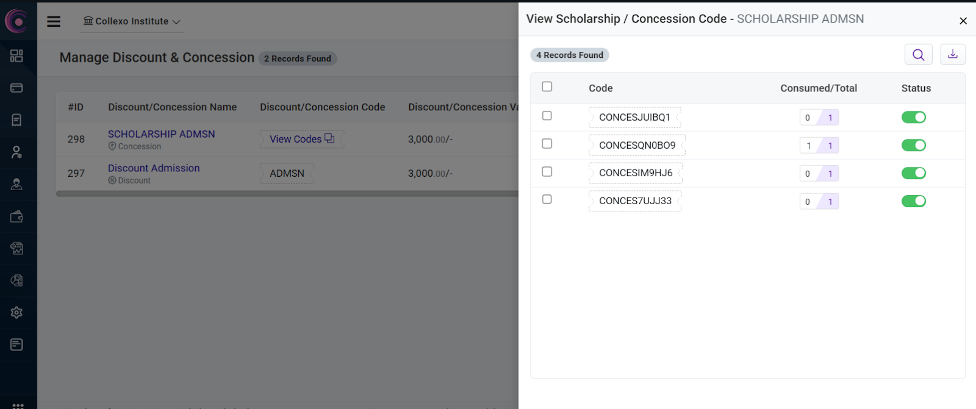Click the search icon in the codes panel
Screen dimensions: 976x409
918,55
